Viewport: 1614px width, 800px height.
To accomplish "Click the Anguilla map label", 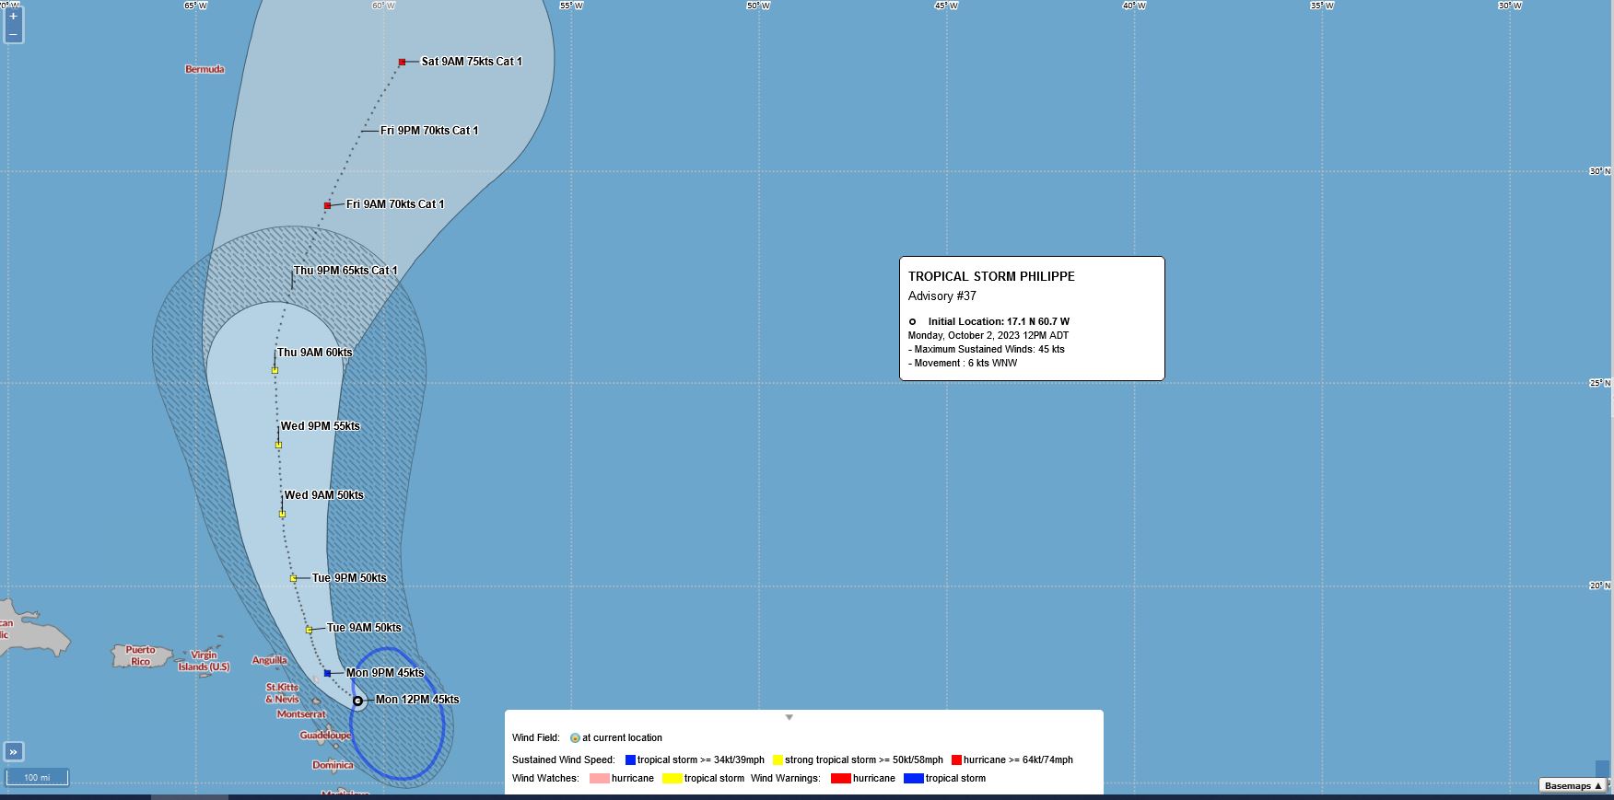I will click(x=269, y=660).
